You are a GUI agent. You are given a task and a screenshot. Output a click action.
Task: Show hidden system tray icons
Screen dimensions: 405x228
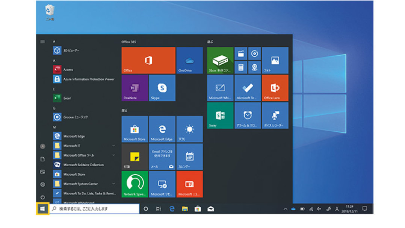[x=285, y=209]
